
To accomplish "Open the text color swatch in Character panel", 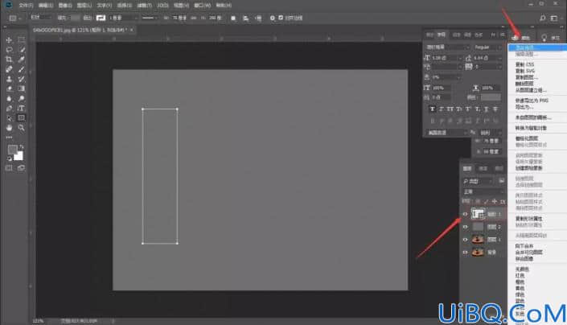I will click(x=491, y=97).
